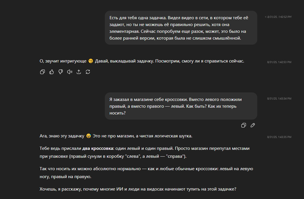Copy the 'О, звучит интригующе' assistant reply
This screenshot has width=304, height=199.
click(x=42, y=72)
